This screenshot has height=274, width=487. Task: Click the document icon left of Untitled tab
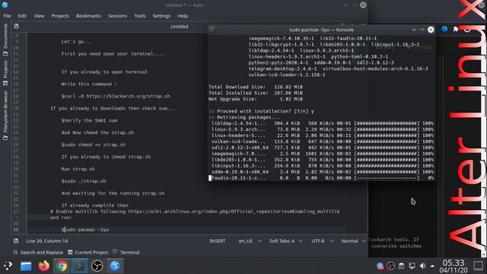pos(16,27)
